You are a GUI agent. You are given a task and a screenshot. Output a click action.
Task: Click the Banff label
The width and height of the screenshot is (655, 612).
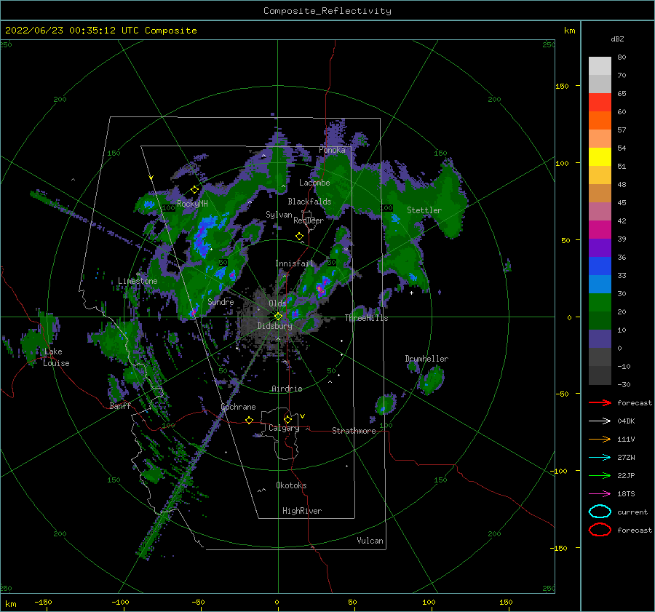[120, 405]
